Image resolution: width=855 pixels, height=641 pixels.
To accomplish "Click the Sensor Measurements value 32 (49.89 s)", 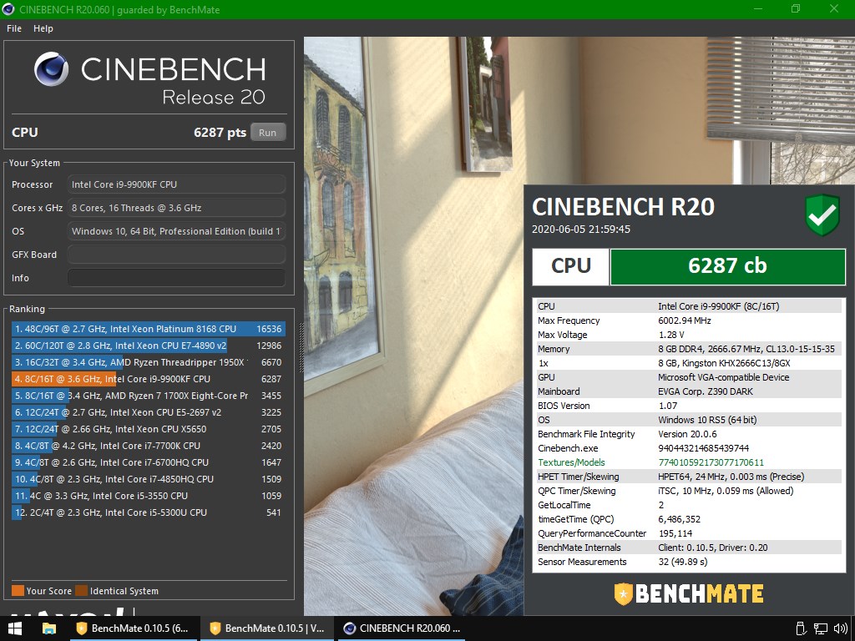I will [683, 562].
